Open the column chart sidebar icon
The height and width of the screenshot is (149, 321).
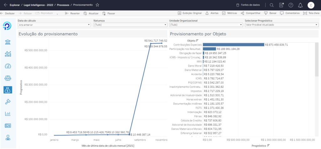(8, 114)
